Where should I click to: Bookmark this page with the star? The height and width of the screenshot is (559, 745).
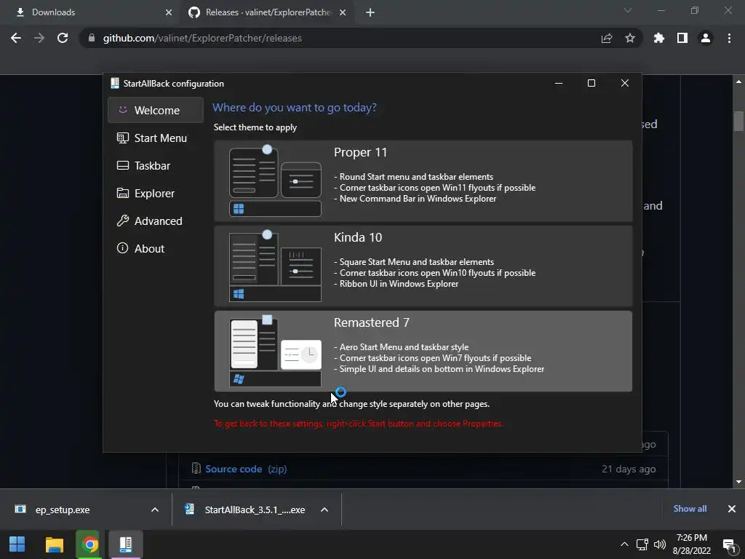[x=630, y=38]
